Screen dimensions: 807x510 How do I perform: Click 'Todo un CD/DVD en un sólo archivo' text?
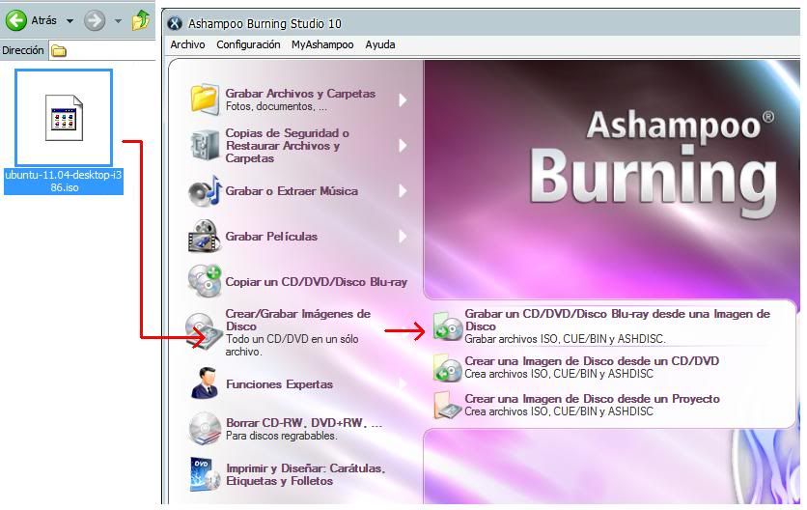point(292,346)
